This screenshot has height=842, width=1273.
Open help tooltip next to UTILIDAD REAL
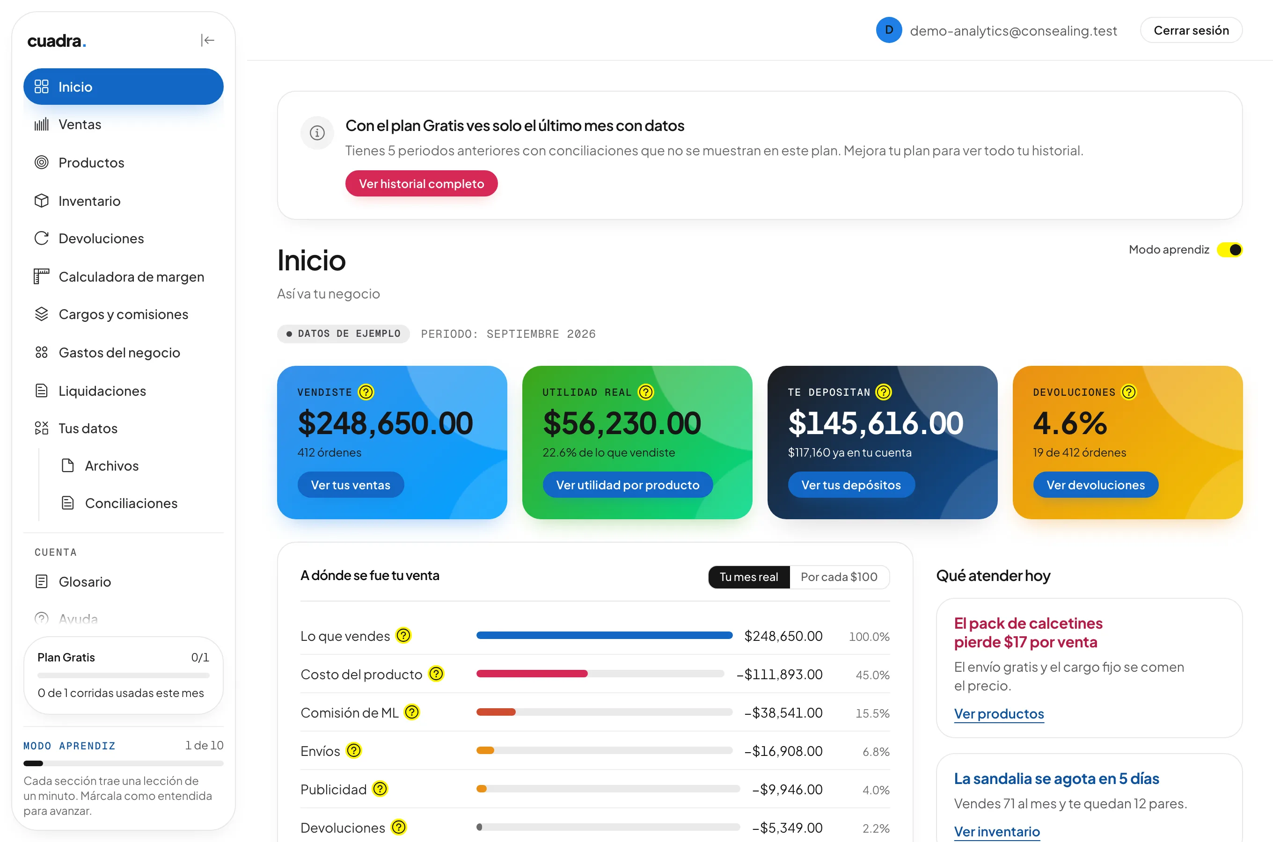point(646,392)
